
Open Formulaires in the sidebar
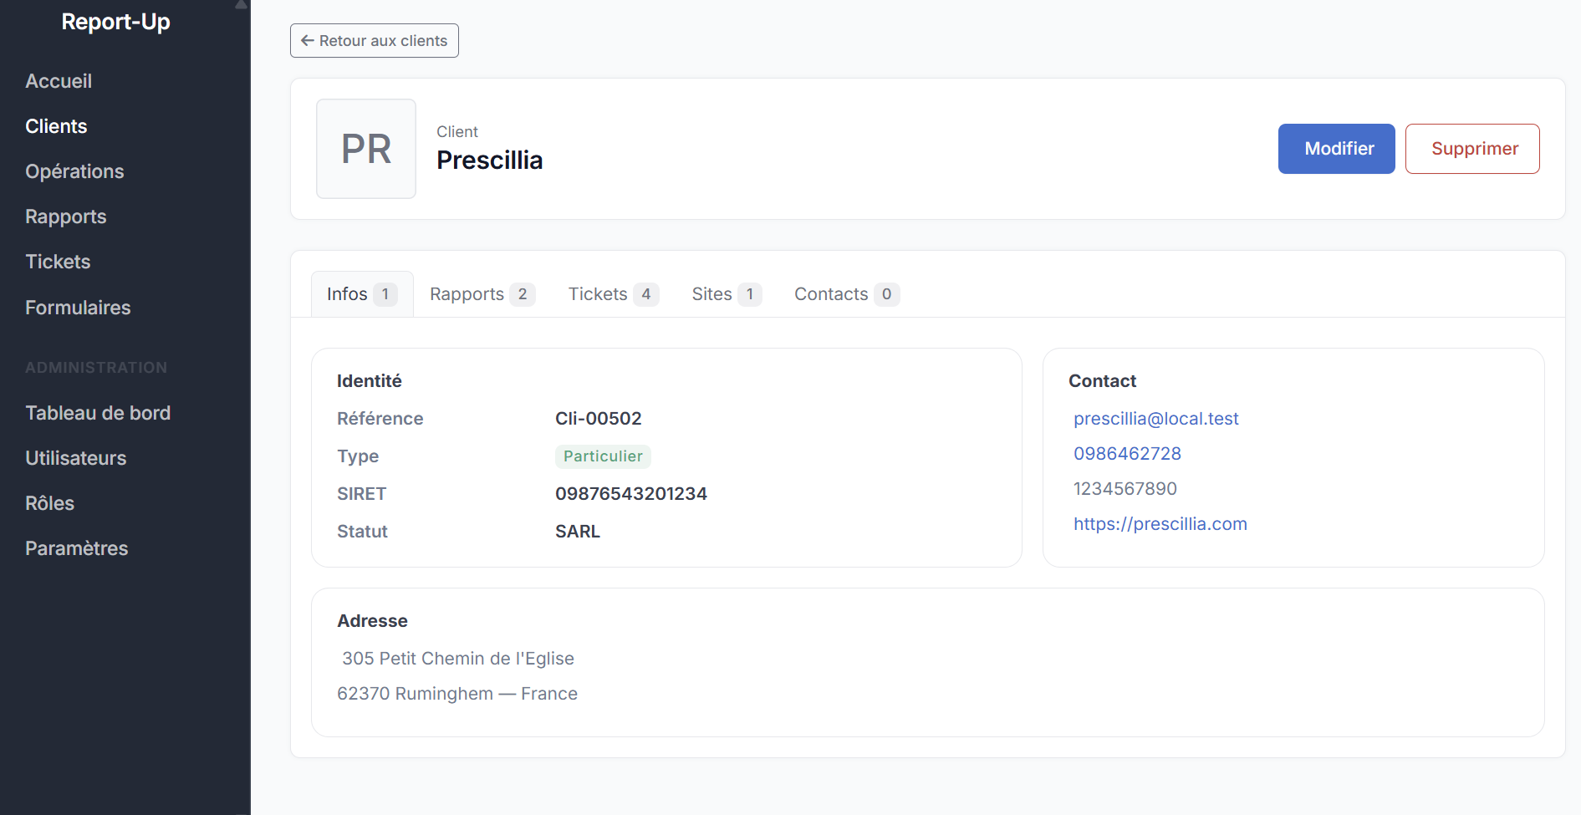pos(78,308)
